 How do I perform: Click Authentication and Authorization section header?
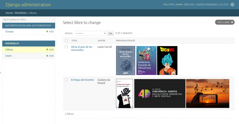[x=28, y=25]
